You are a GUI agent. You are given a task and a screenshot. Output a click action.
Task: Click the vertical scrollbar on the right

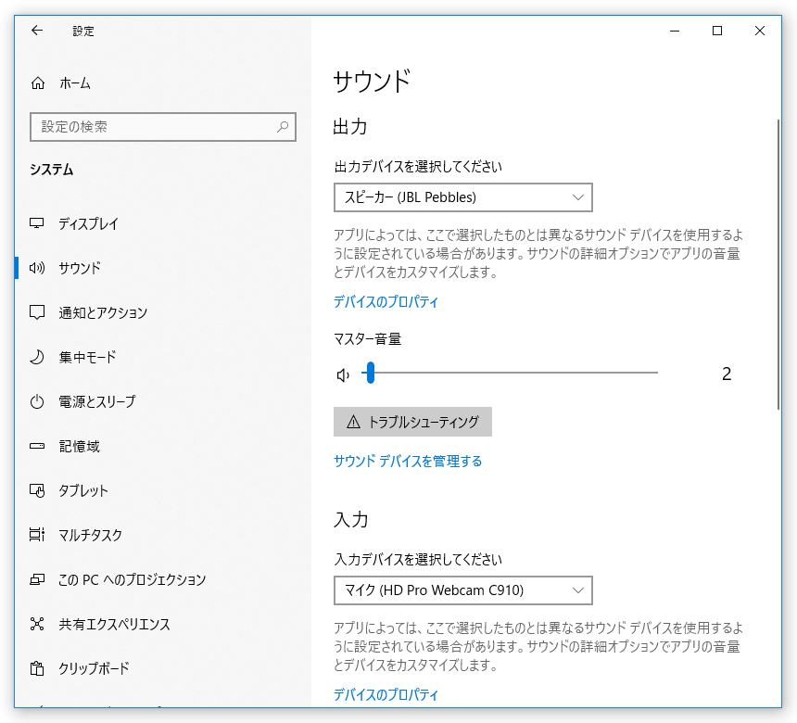click(778, 264)
